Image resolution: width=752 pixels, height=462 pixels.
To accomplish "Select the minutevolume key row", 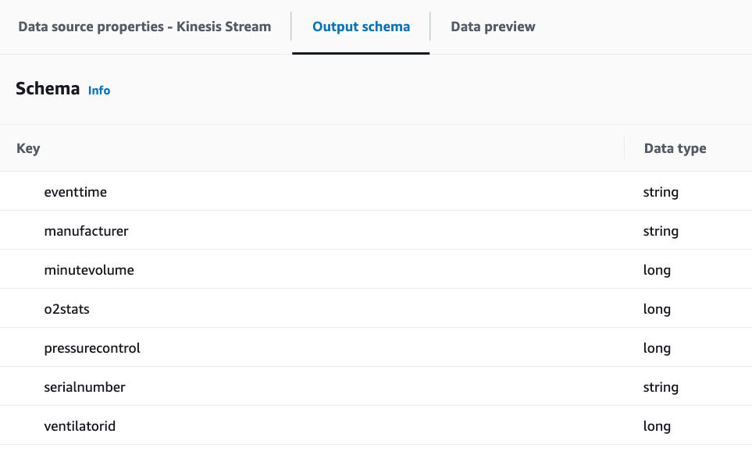I will 89,270.
